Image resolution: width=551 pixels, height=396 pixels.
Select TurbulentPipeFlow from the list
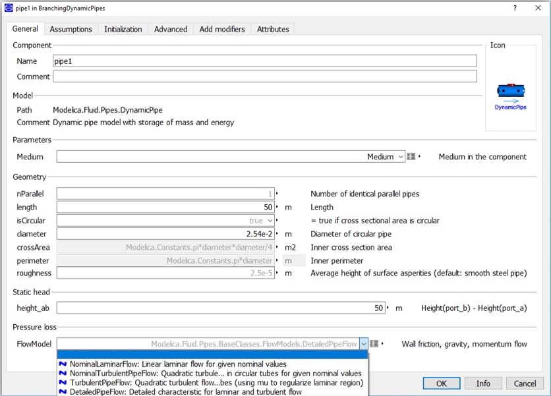tap(212, 382)
